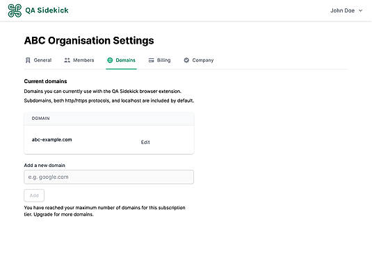The image size is (372, 255).
Task: Focus the new domain input field
Action: (109, 177)
